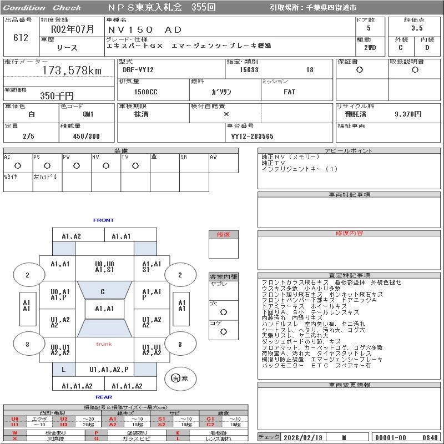The height and width of the screenshot is (444, 444).
Task: Select the chassis number VY12-283565
Action: click(x=252, y=136)
